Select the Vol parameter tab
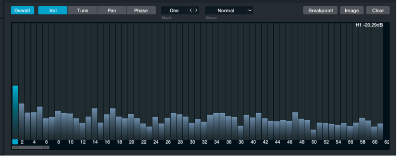 coord(53,10)
